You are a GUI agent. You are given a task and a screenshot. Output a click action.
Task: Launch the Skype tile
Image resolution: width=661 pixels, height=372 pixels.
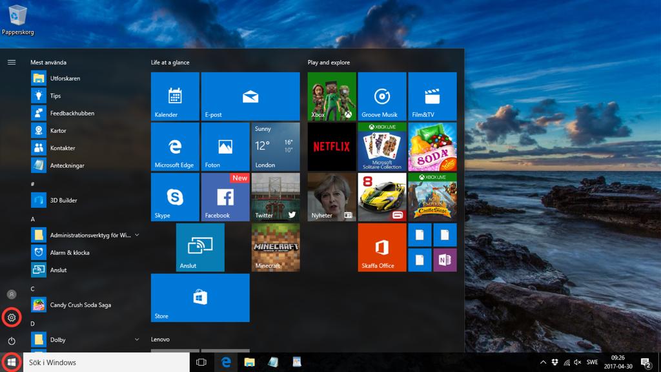pyautogui.click(x=175, y=197)
